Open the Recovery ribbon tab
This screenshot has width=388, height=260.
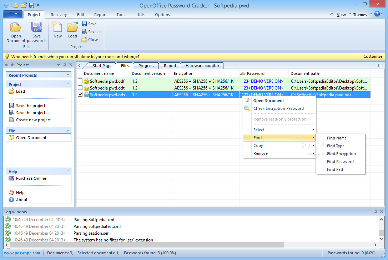click(59, 15)
